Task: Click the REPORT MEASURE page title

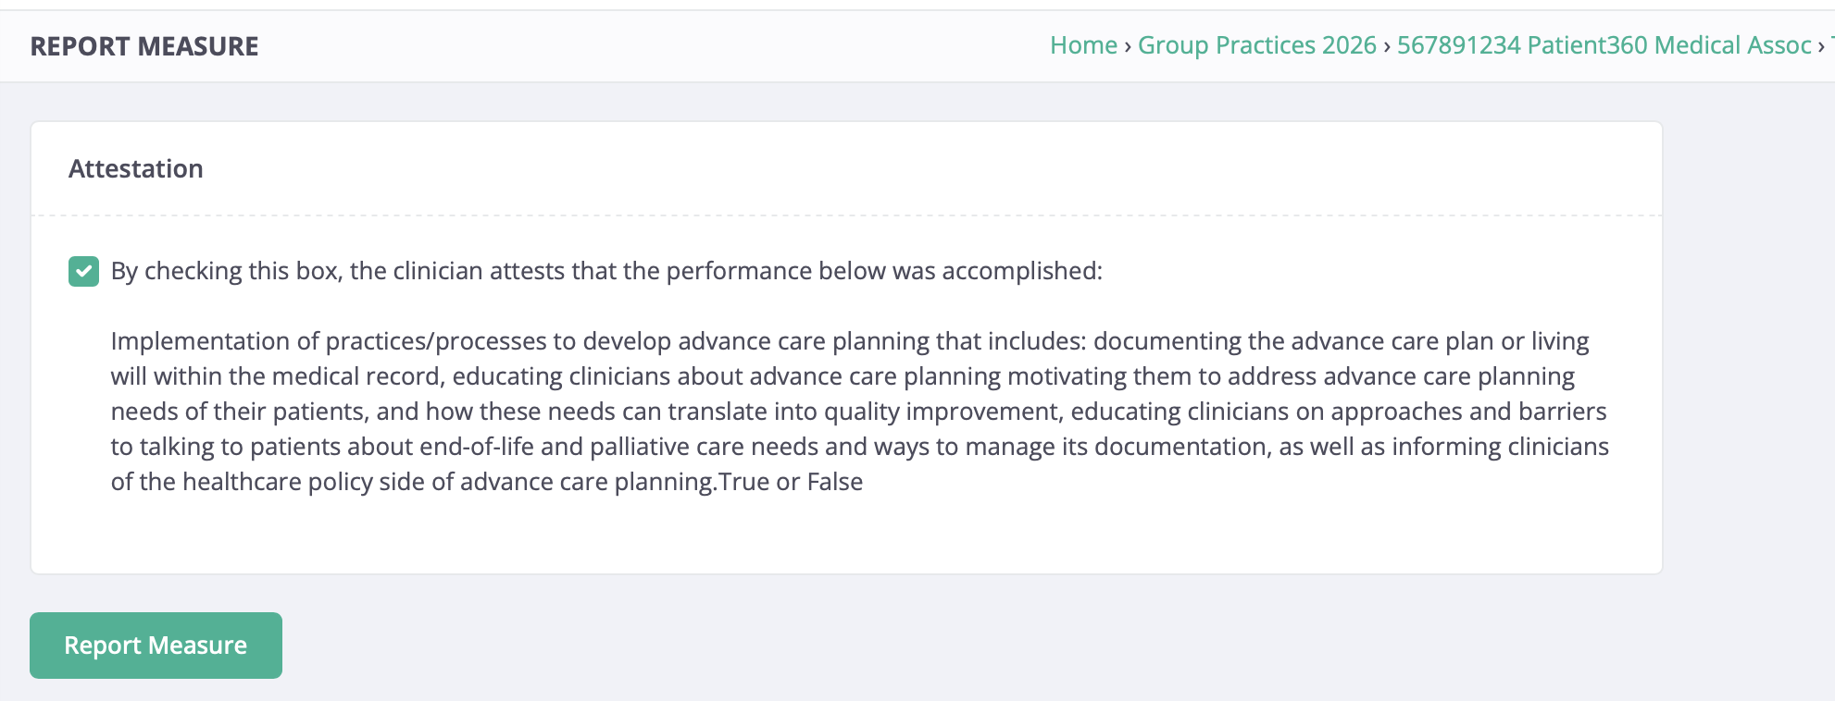Action: pos(144,46)
